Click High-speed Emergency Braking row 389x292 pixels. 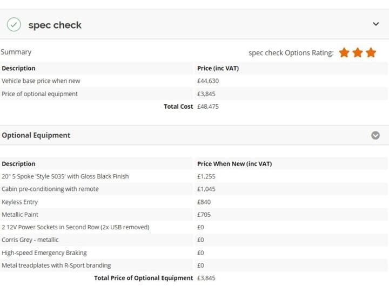(193, 253)
